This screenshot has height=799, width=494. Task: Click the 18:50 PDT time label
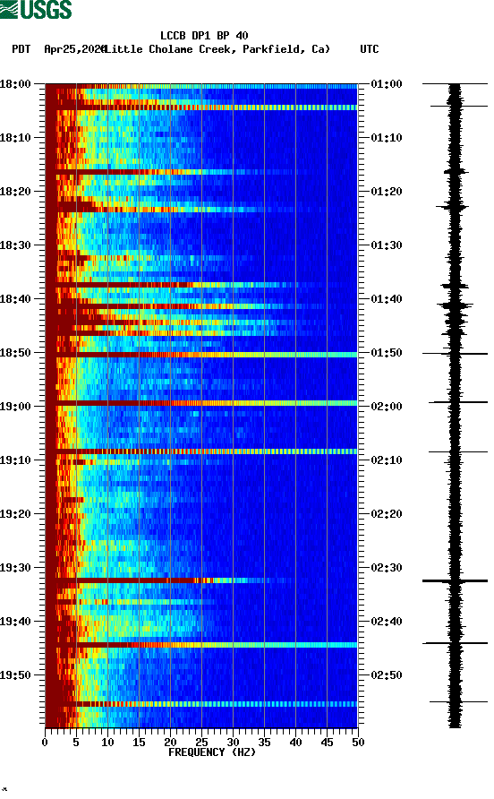(x=15, y=353)
